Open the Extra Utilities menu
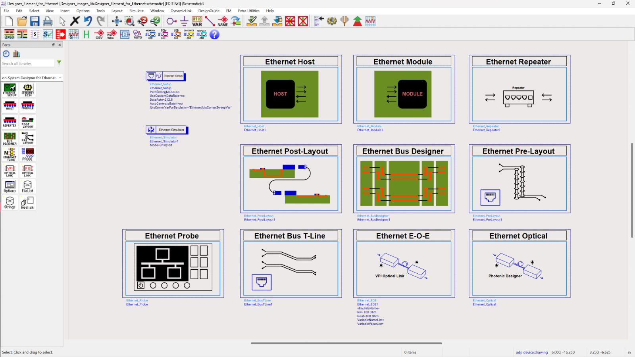The height and width of the screenshot is (357, 635). [x=249, y=11]
